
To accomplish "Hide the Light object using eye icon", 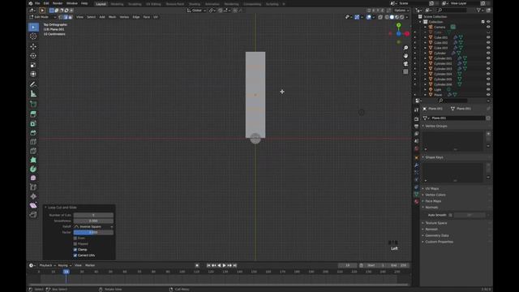I will click(x=488, y=89).
